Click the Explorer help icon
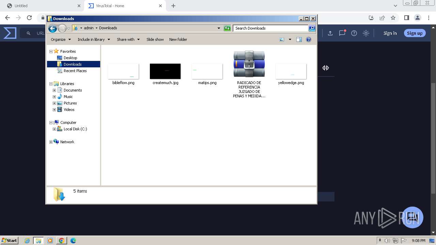This screenshot has height=245, width=436. pyautogui.click(x=309, y=39)
